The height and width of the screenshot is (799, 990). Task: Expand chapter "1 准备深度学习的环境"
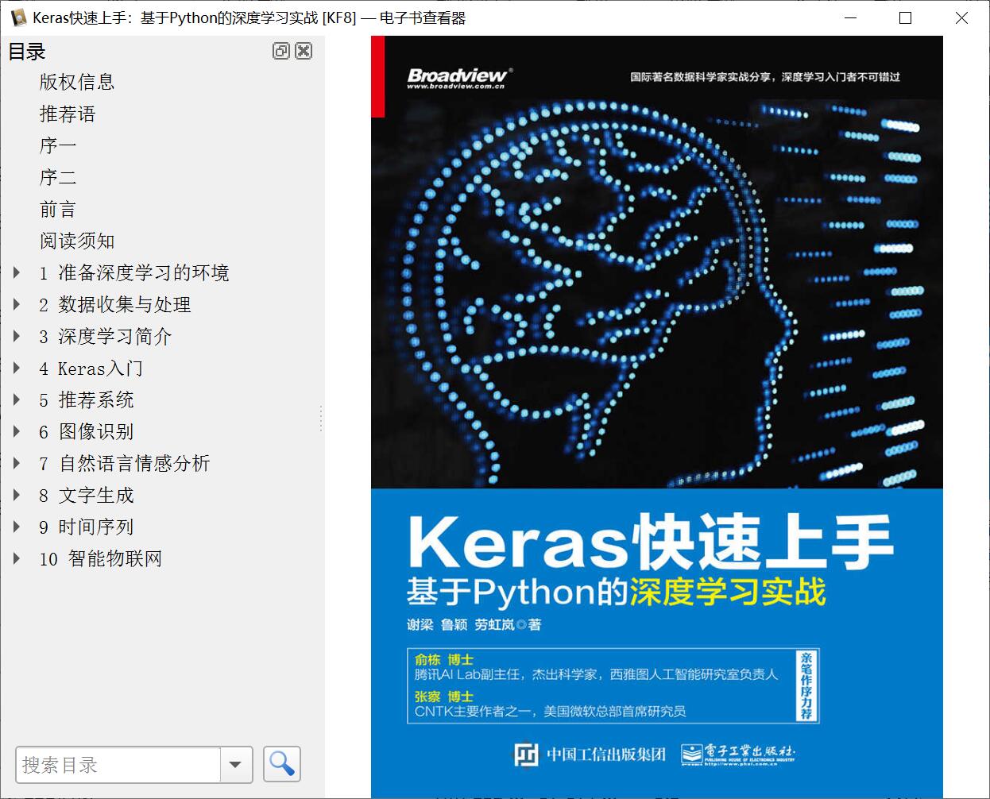17,272
